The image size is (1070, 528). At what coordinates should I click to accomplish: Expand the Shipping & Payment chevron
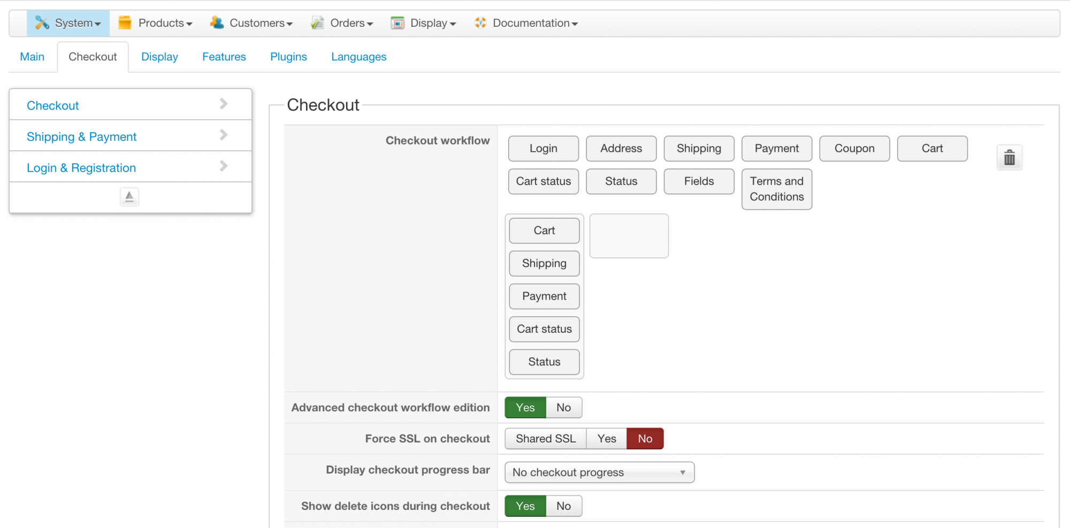(x=224, y=135)
